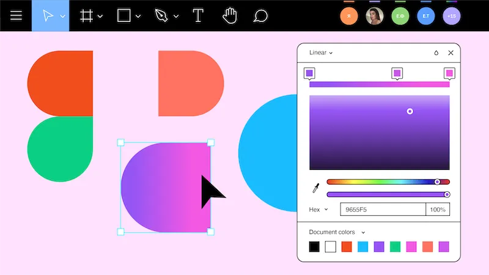
Task: Click the +15 collaborators avatar
Action: [x=452, y=16]
